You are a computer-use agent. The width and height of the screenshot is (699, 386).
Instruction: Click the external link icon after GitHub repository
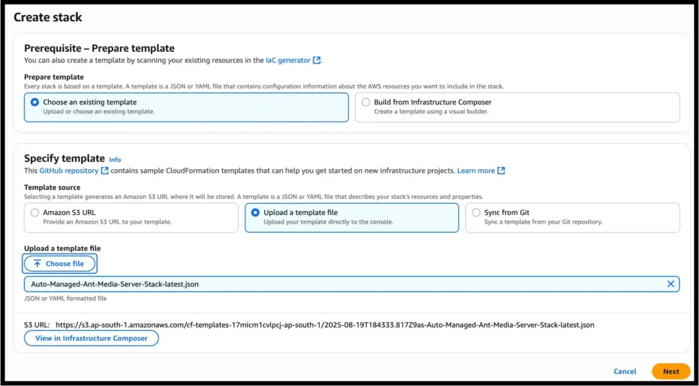tap(104, 170)
